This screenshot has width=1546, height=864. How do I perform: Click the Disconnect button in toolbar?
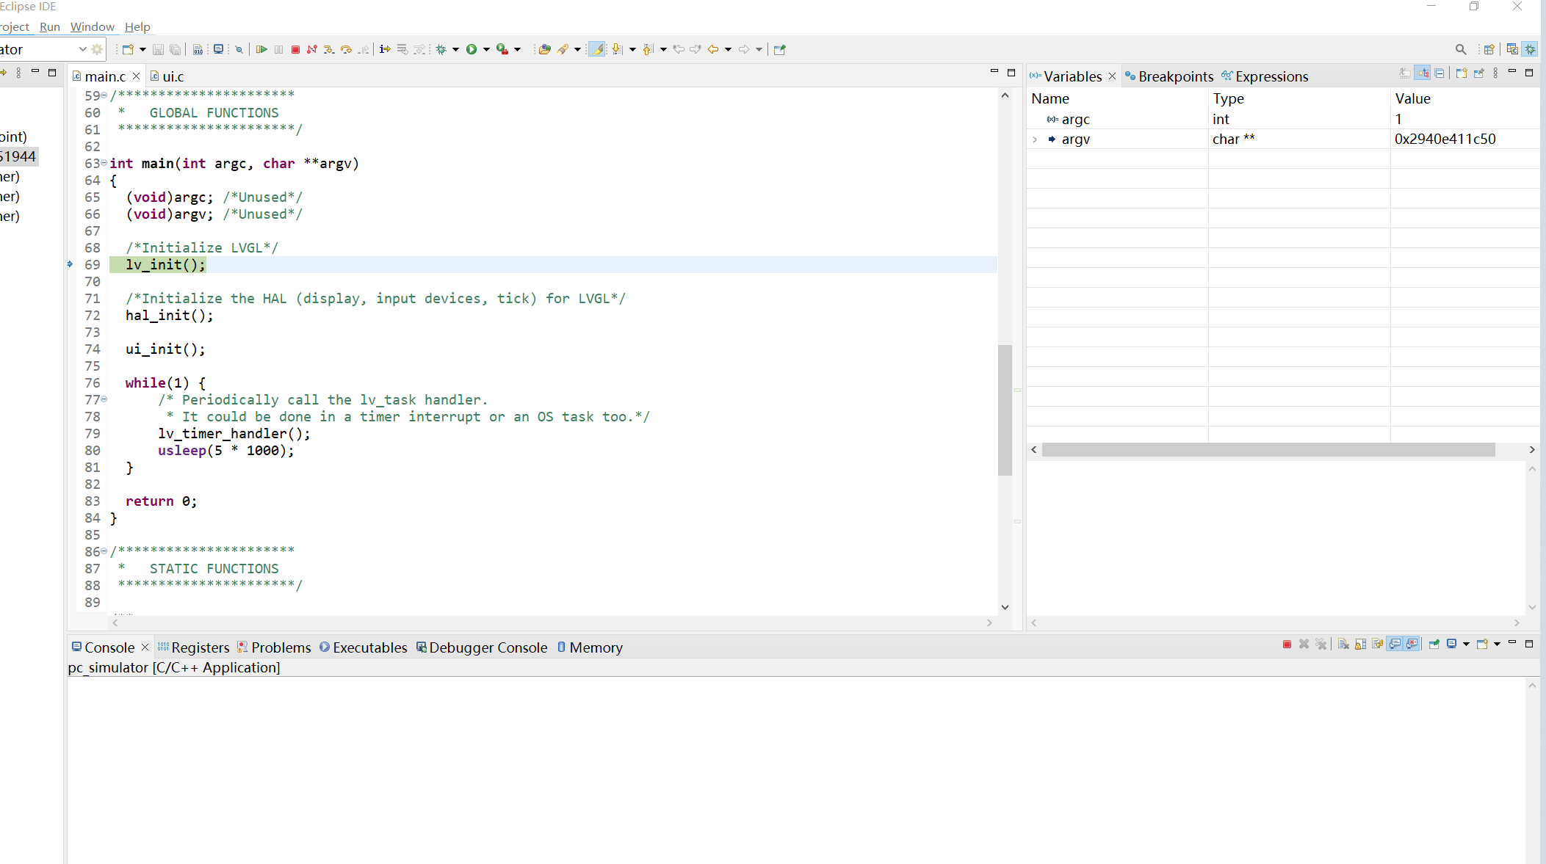312,49
